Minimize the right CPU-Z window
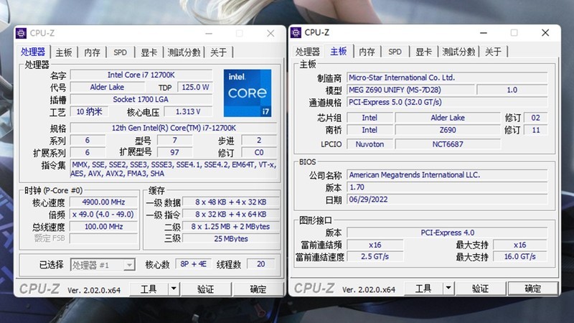574x323 pixels. tap(483, 32)
